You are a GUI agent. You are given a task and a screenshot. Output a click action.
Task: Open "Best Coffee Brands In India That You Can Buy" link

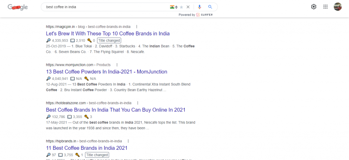pos(116,110)
